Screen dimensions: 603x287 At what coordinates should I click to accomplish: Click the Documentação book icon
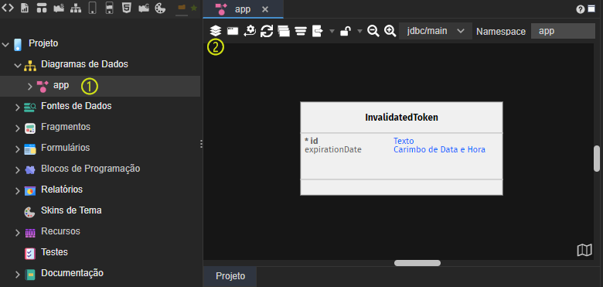tap(30, 275)
